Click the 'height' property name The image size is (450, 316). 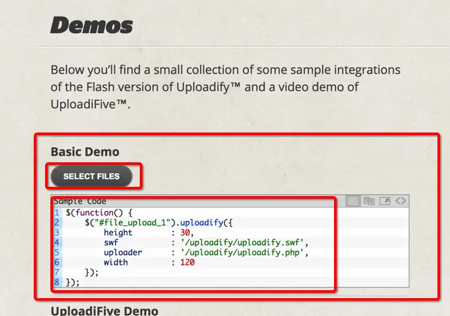(x=118, y=233)
